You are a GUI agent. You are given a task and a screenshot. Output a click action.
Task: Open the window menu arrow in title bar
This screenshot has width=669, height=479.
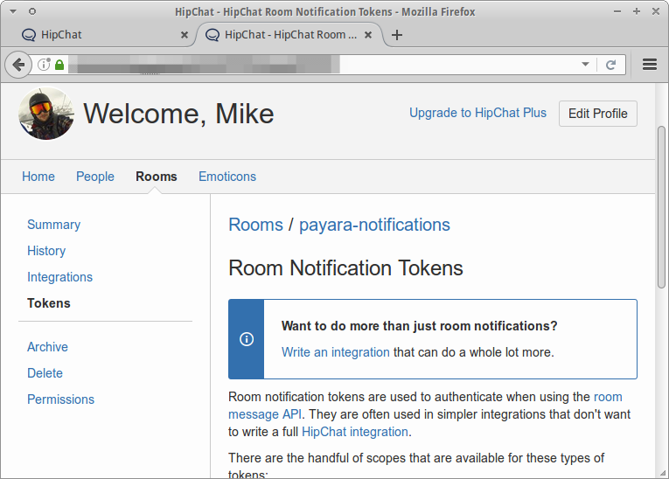coord(13,11)
